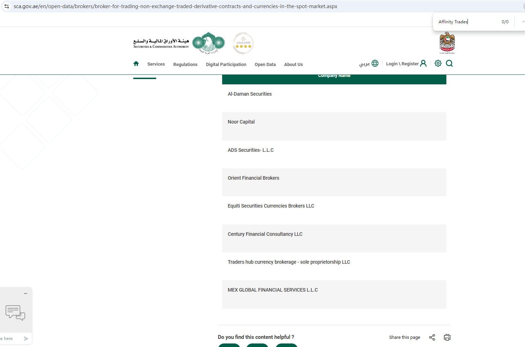Open the About Us menu
This screenshot has height=347, width=525.
pos(293,65)
